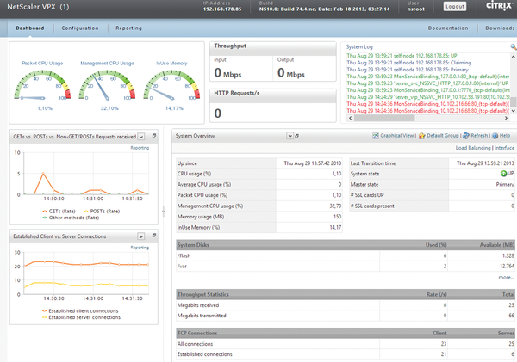The image size is (517, 362).
Task: Open the Downloads section
Action: (x=500, y=28)
